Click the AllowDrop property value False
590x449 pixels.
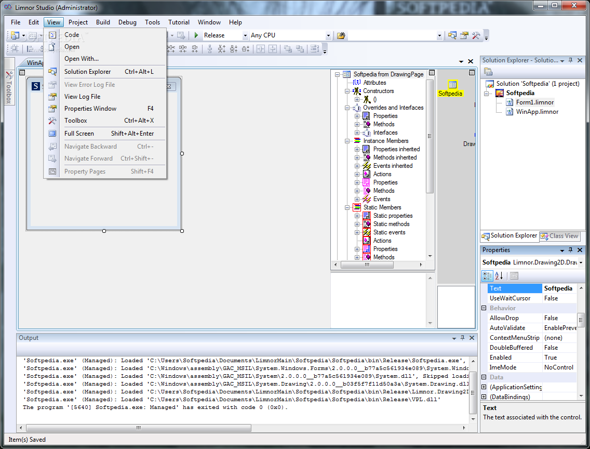559,318
